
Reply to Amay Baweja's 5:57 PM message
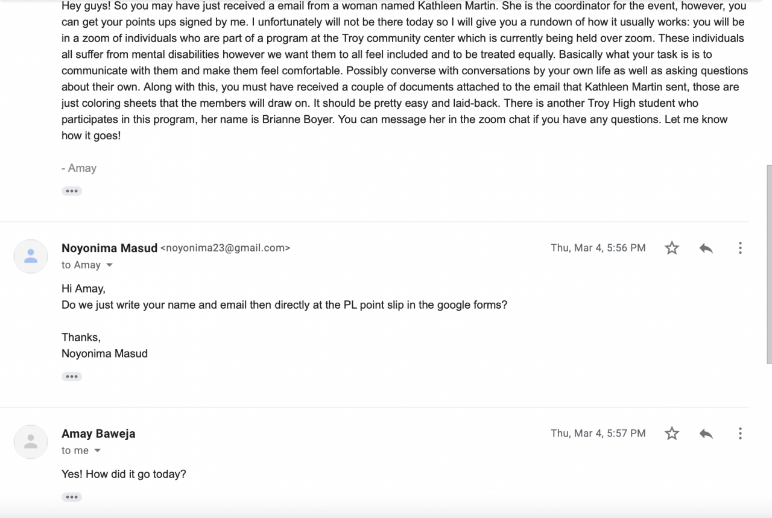(706, 434)
